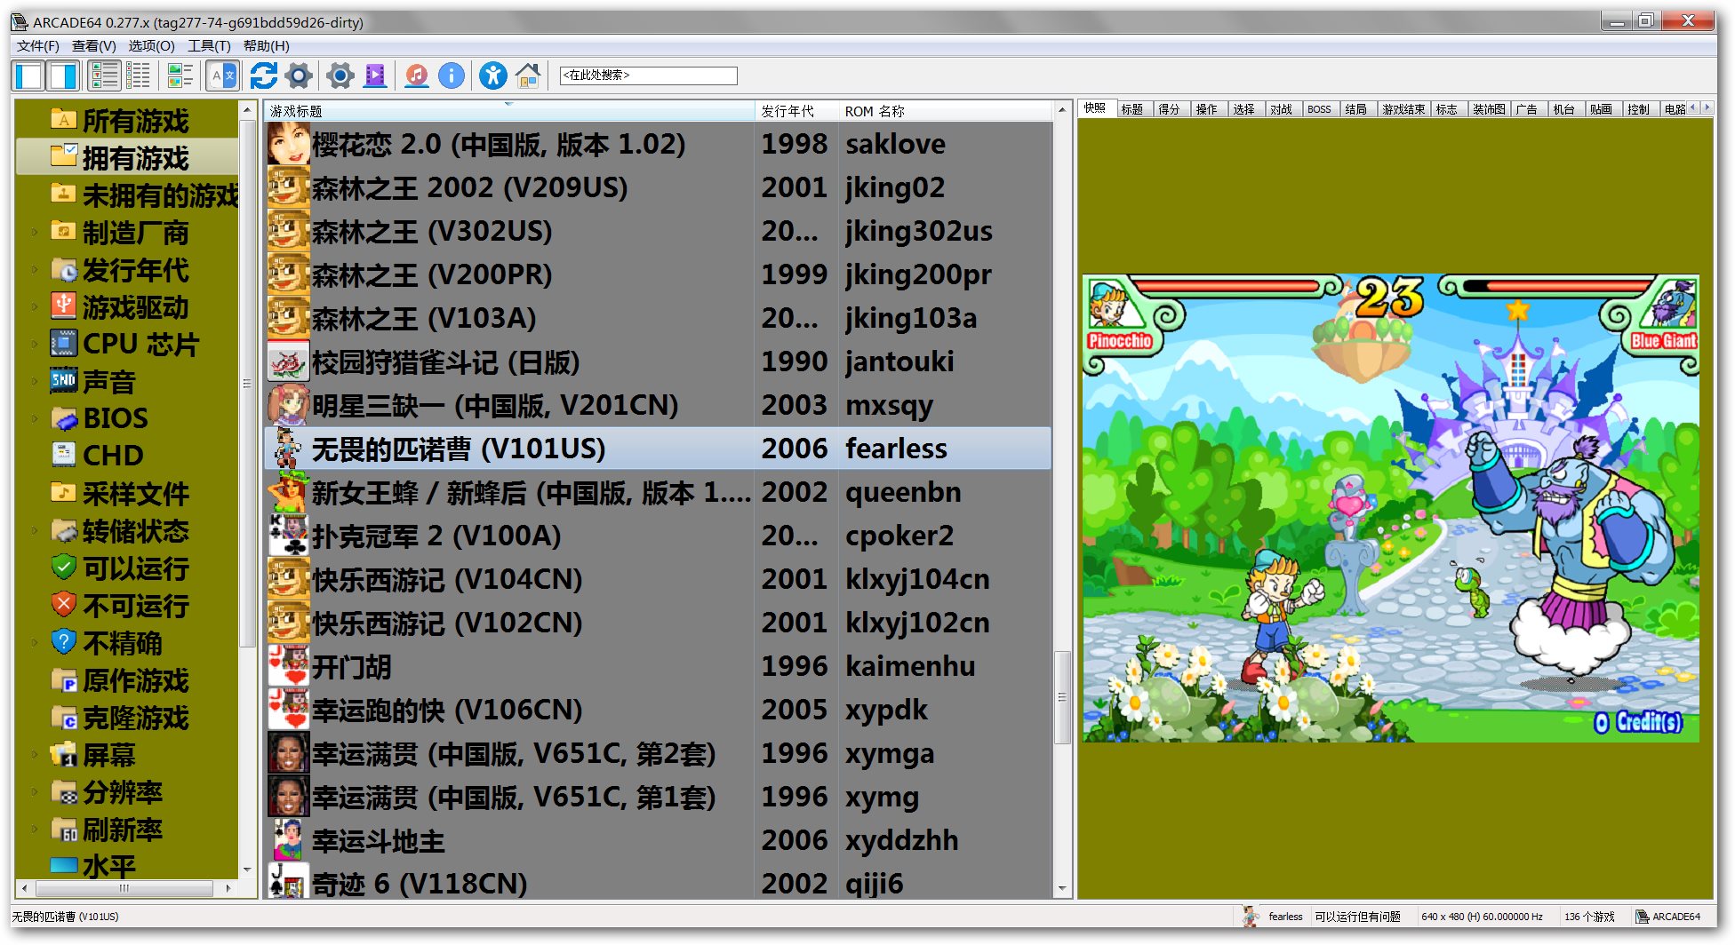This screenshot has width=1735, height=945.
Task: Enable grouped view toolbar icon
Action: click(180, 76)
